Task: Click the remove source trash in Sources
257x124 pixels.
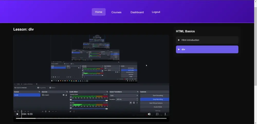Action: point(46,111)
